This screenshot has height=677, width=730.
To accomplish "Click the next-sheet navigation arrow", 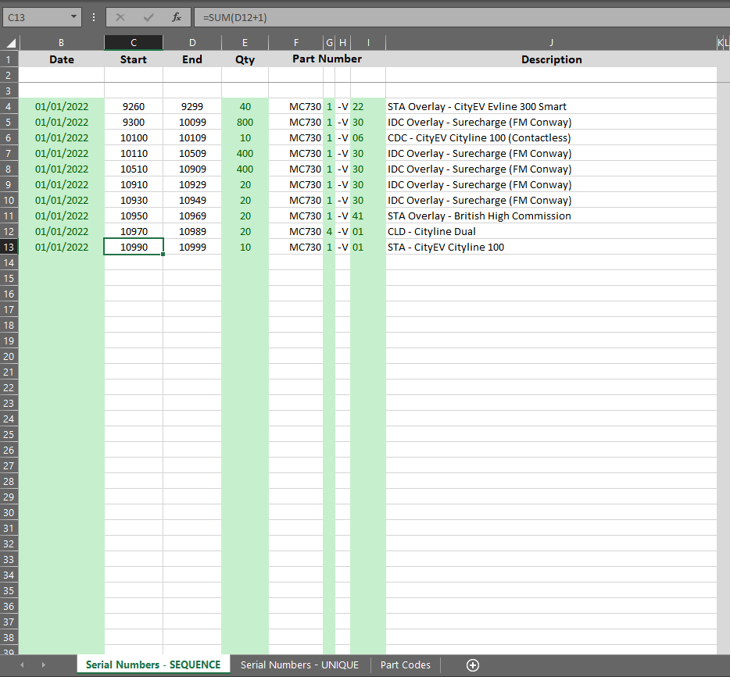I will pyautogui.click(x=43, y=664).
